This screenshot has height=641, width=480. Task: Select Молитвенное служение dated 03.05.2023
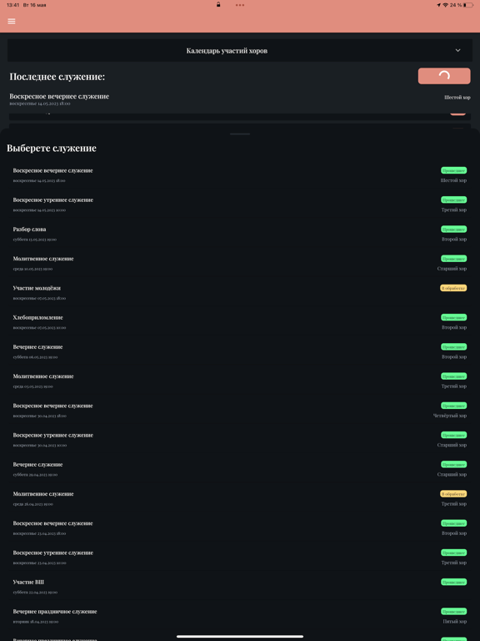pyautogui.click(x=240, y=381)
